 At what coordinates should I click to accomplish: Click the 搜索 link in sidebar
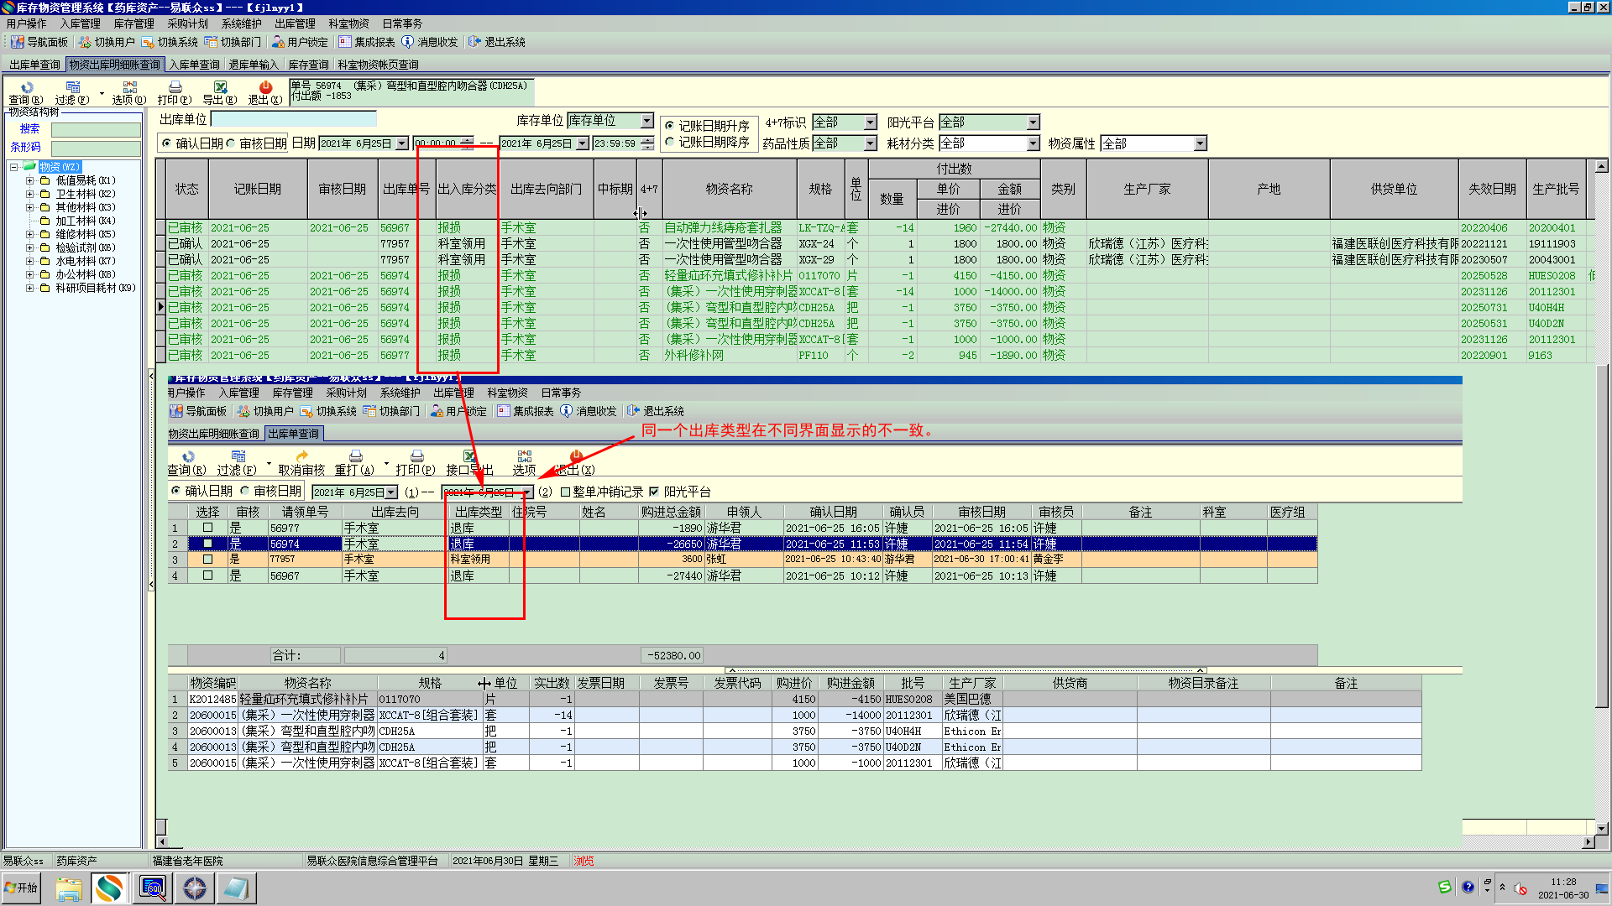(x=30, y=129)
